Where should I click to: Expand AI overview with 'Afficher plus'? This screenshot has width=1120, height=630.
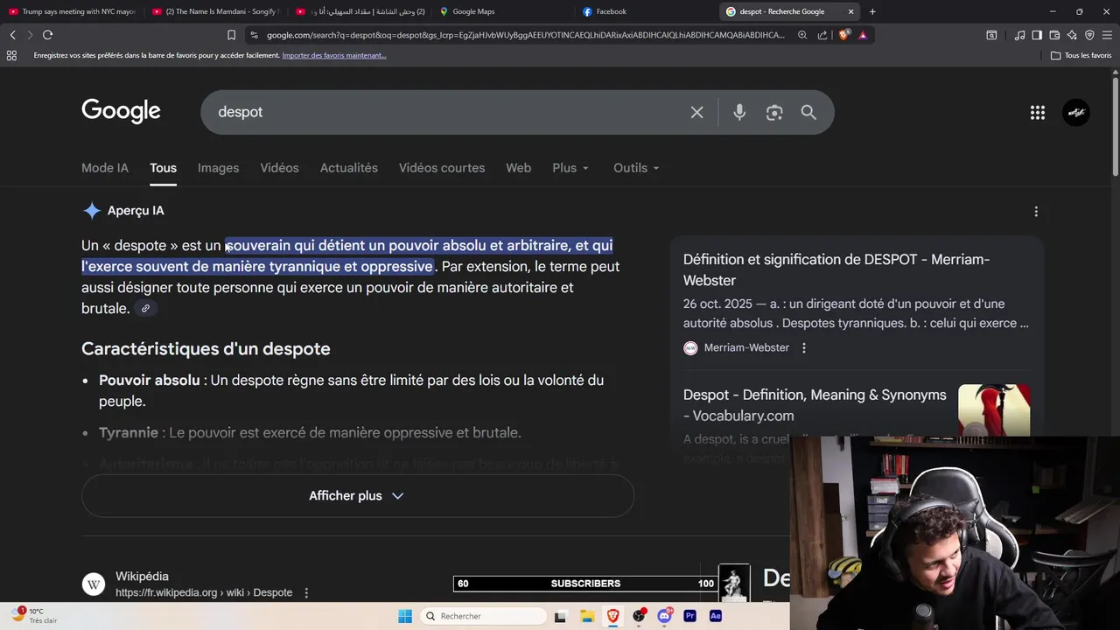coord(357,496)
